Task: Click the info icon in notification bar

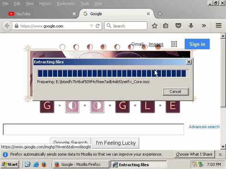Action: tap(5, 154)
